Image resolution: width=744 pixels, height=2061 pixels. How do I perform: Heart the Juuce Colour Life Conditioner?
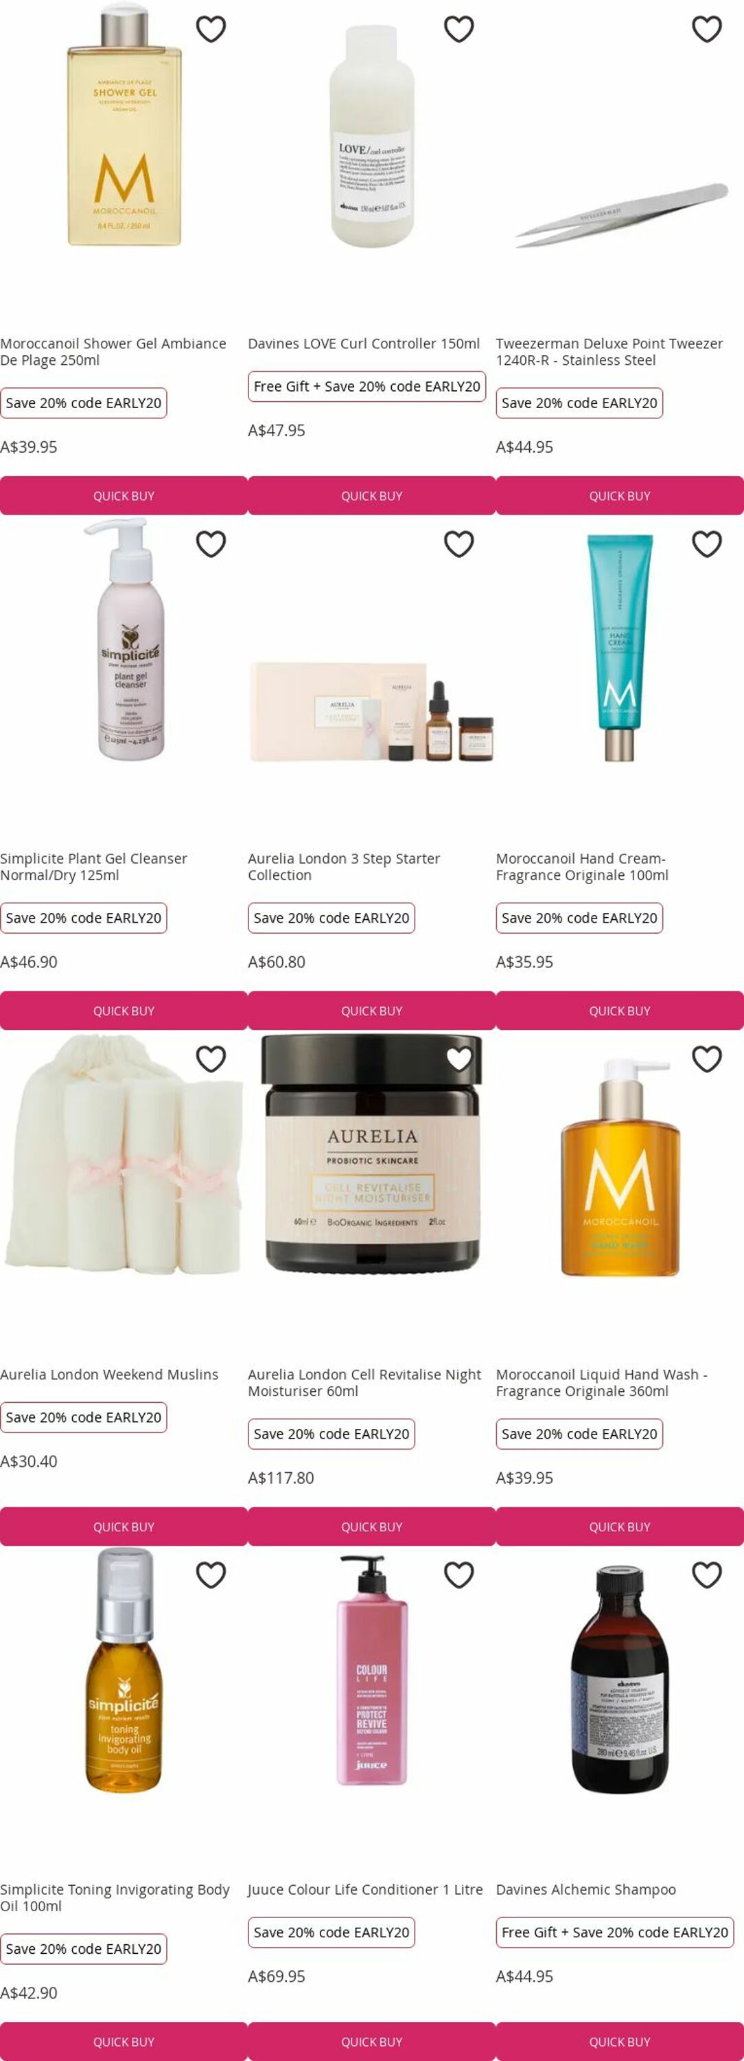[x=458, y=1575]
